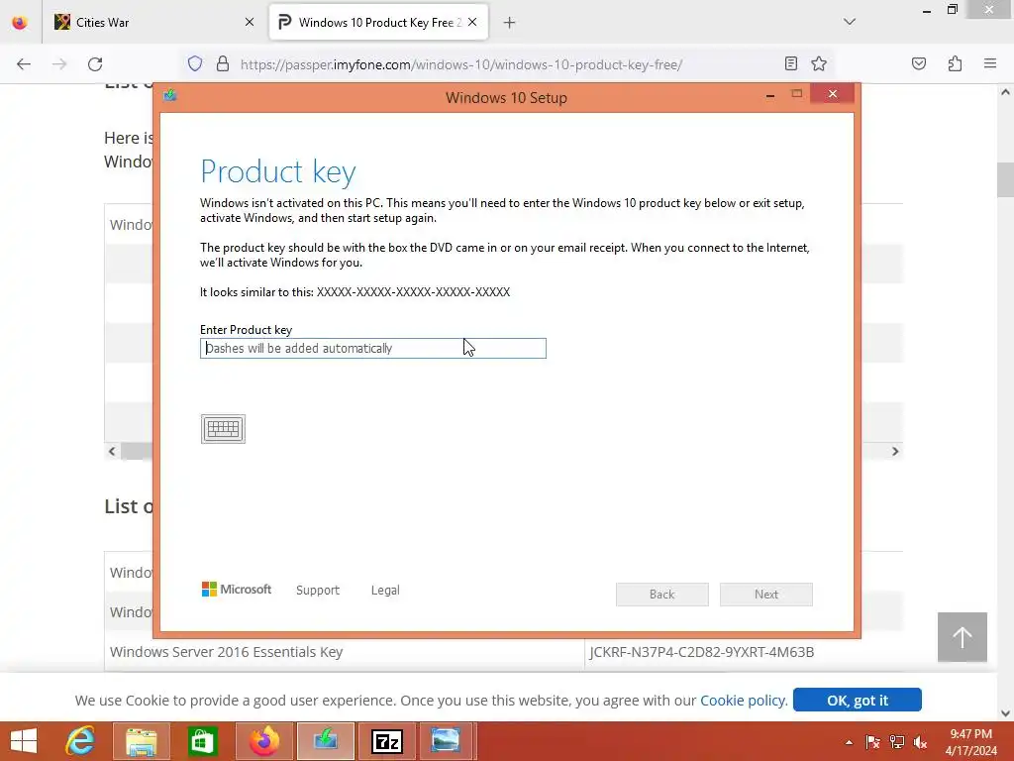1014x761 pixels.
Task: Toggle Reader View in address bar
Action: (791, 63)
